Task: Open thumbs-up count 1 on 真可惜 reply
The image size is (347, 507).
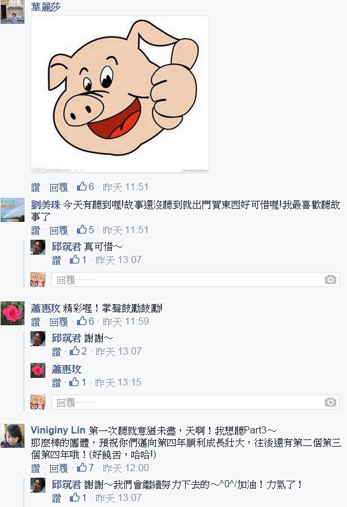Action: 78,259
